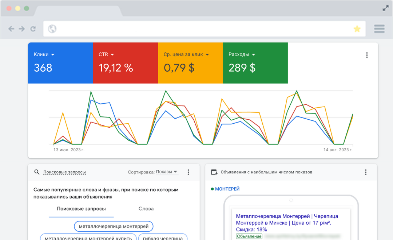Image resolution: width=393 pixels, height=240 pixels.
Task: Click the ad icon beside Объявления header
Action: click(214, 172)
